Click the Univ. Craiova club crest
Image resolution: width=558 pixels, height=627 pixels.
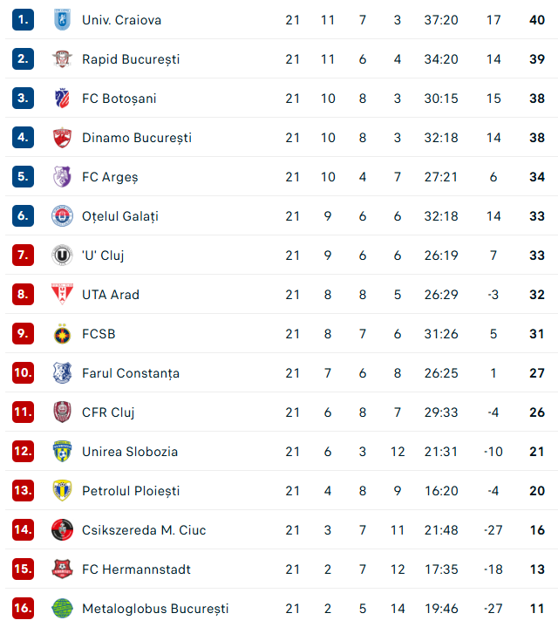(x=61, y=20)
